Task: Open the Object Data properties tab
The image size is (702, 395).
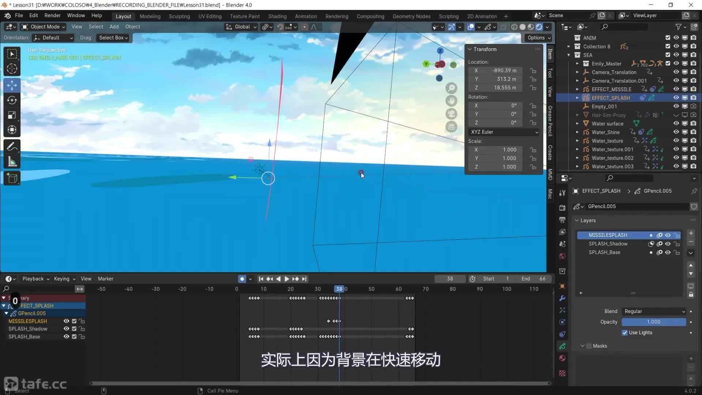Action: (x=562, y=346)
